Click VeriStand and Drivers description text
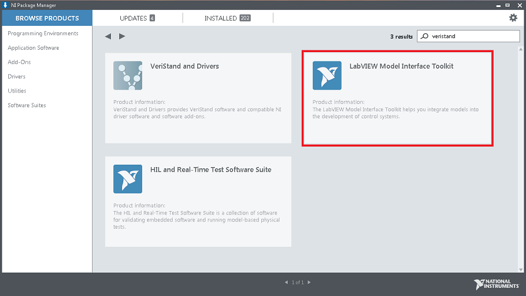 tap(197, 113)
